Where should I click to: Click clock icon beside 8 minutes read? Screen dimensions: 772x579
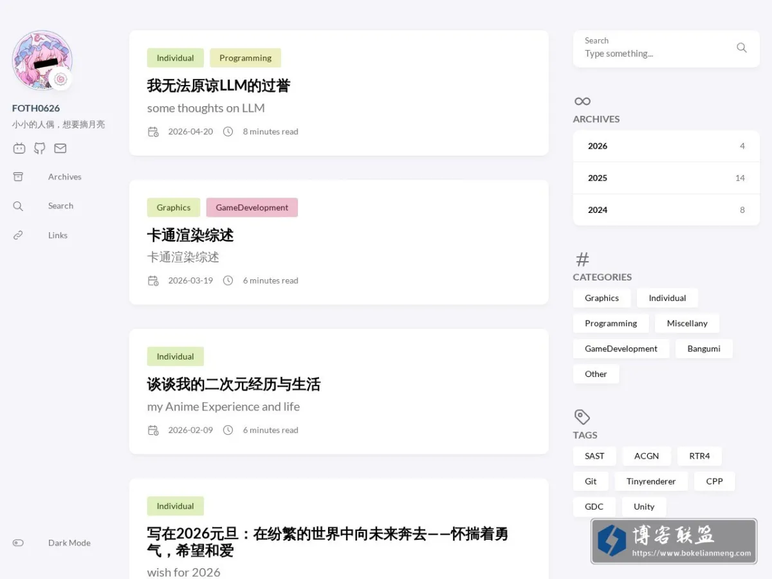[x=228, y=132]
